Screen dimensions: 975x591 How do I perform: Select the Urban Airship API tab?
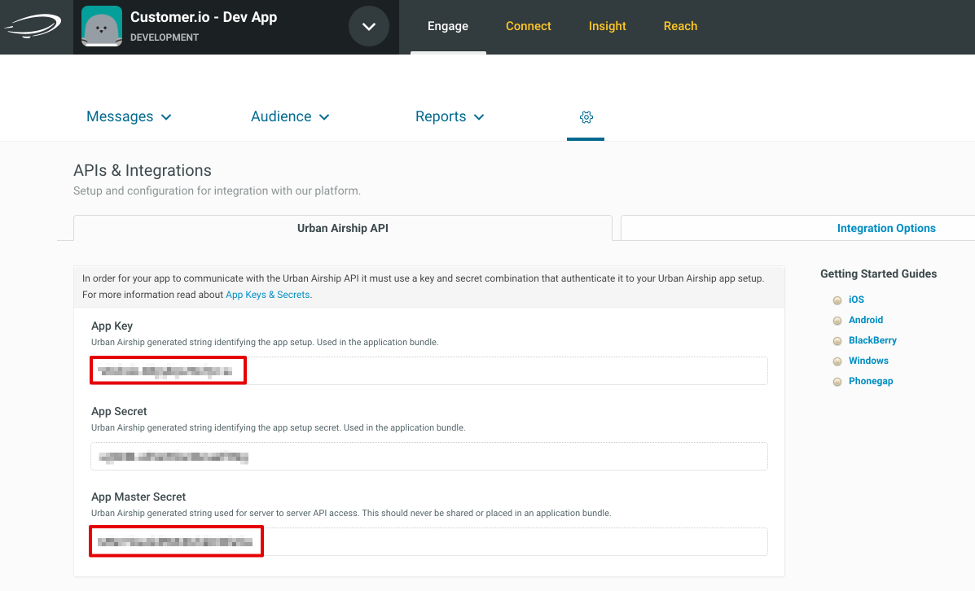tap(342, 228)
